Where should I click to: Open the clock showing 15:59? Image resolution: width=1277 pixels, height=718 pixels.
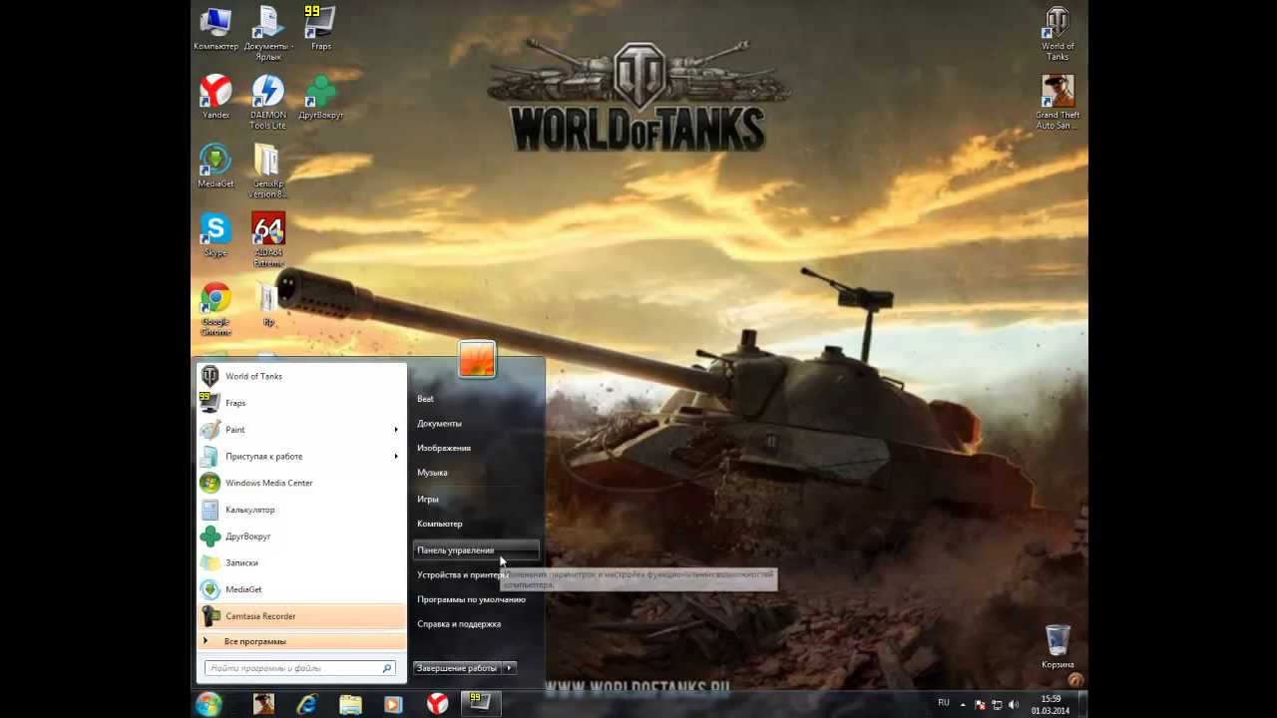tap(1051, 704)
